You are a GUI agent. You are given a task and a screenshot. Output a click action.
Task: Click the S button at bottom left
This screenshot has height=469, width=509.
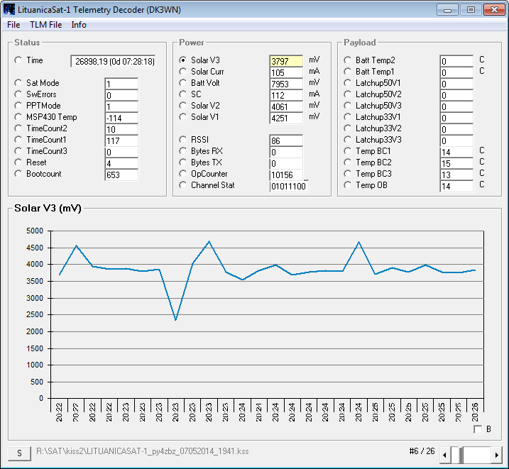point(19,453)
